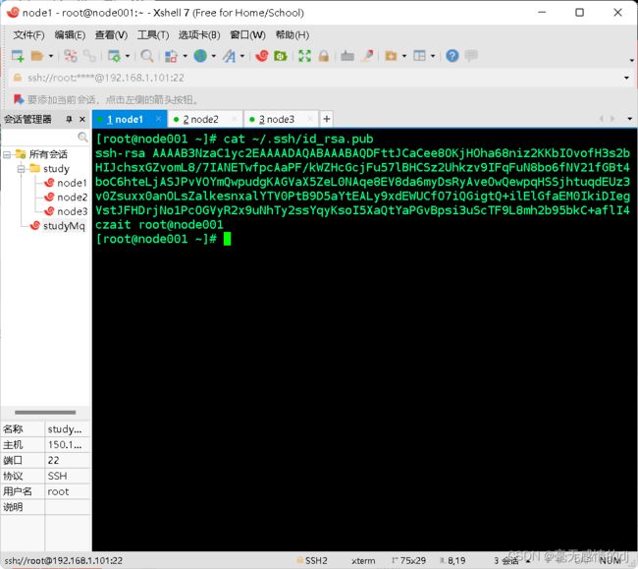Click the session manager search magnifier
This screenshot has height=569, width=638.
(82, 137)
